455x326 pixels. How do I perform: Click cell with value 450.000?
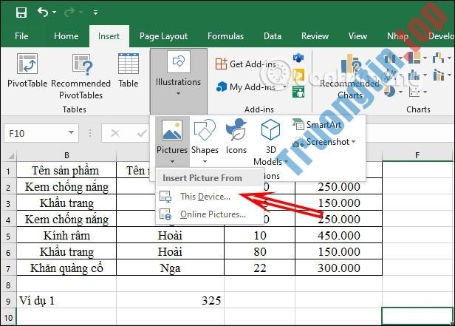[x=338, y=235]
